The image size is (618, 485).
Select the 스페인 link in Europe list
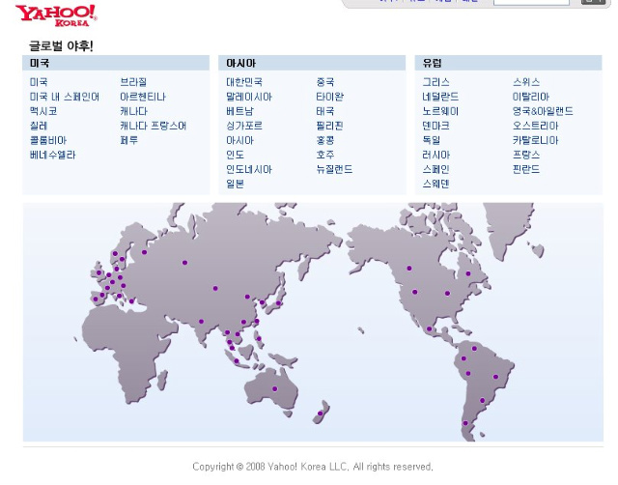pos(435,169)
